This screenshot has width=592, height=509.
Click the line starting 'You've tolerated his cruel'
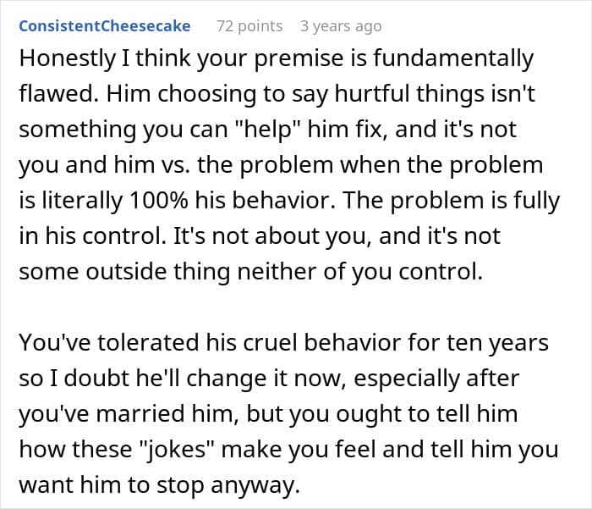283,343
